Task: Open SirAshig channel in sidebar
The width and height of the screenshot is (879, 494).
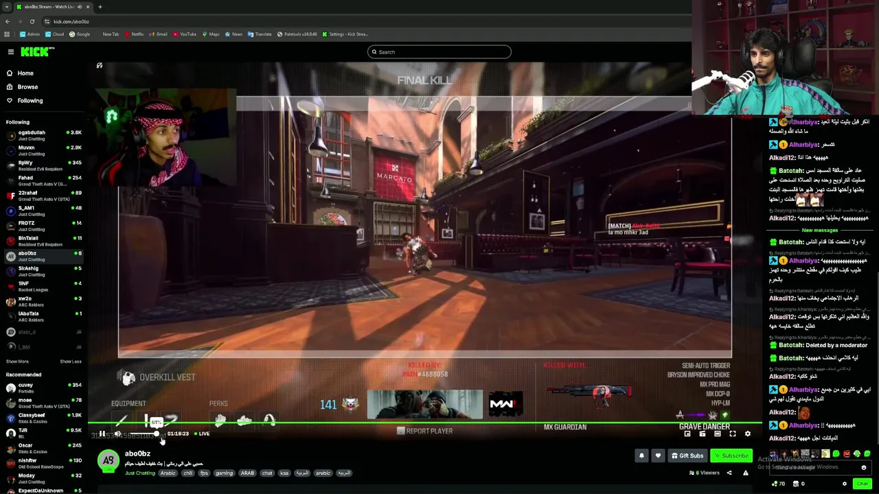Action: (44, 271)
